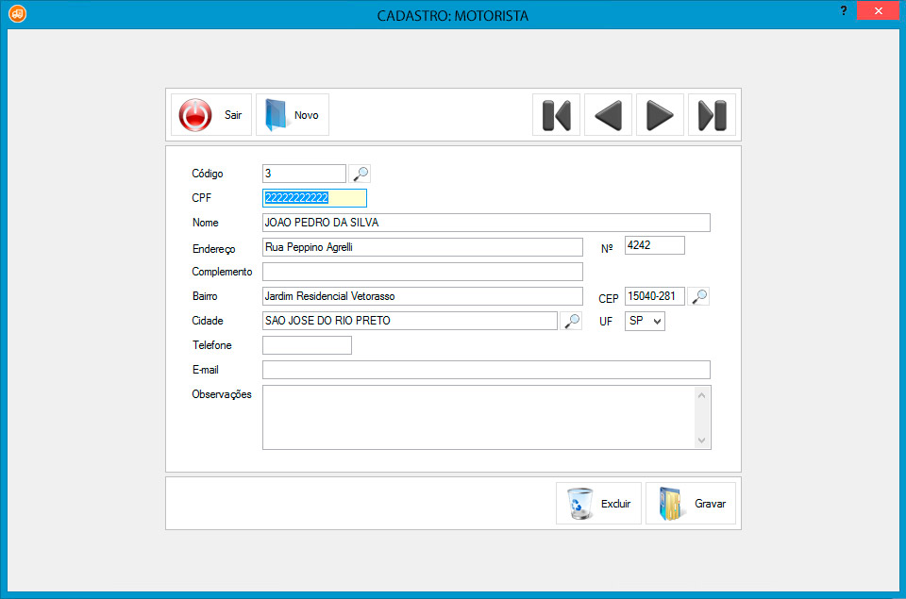Click the Nº number field
The width and height of the screenshot is (906, 599).
pos(655,245)
